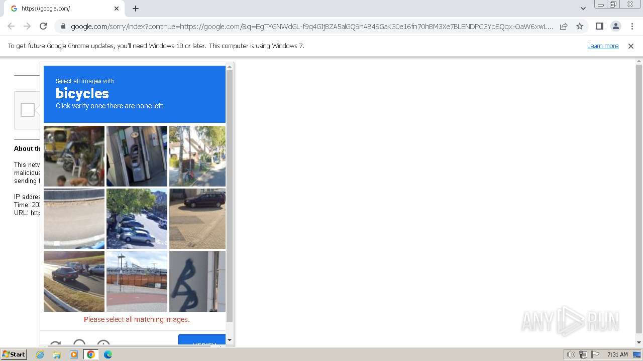Click 'Please select all matching images.' text
Image resolution: width=643 pixels, height=361 pixels.
(x=137, y=319)
